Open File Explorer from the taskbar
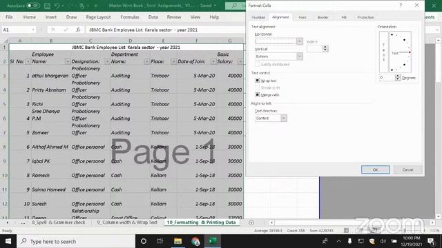Image resolution: width=442 pixels, height=248 pixels. point(177,241)
